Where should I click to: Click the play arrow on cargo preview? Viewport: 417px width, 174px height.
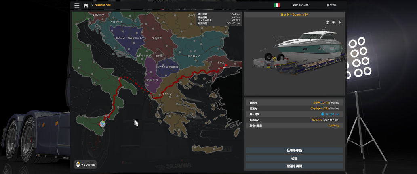[x=340, y=23]
